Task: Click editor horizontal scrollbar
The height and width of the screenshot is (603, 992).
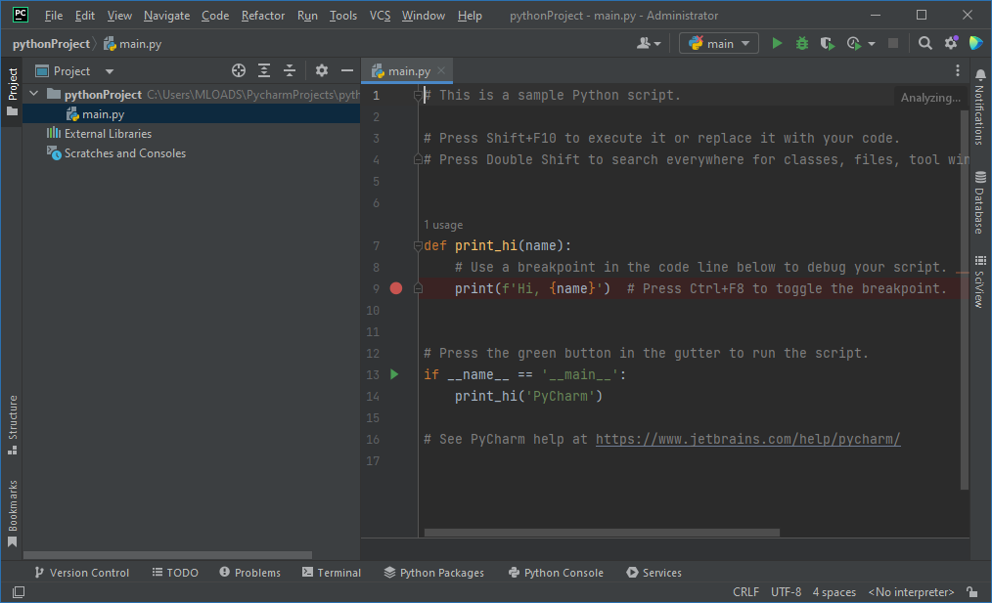Action: coord(602,533)
